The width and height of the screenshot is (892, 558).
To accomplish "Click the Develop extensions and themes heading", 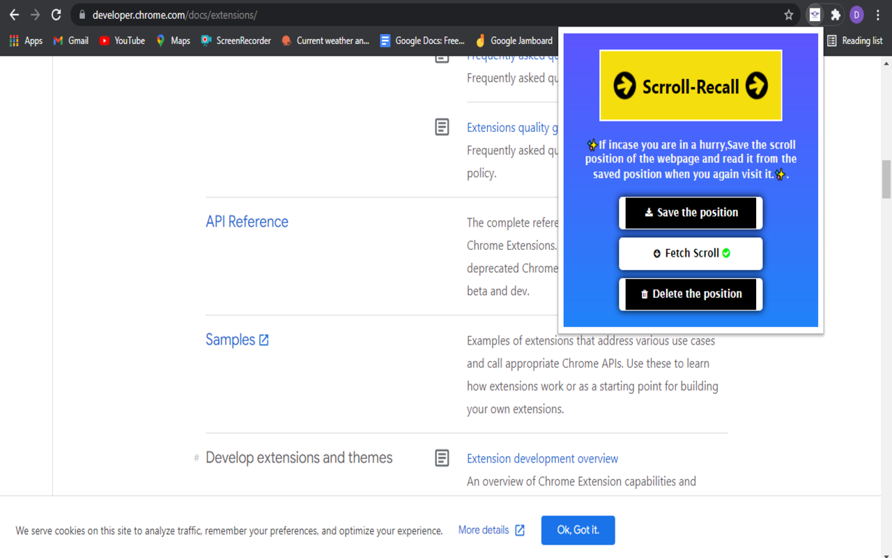I will click(299, 458).
